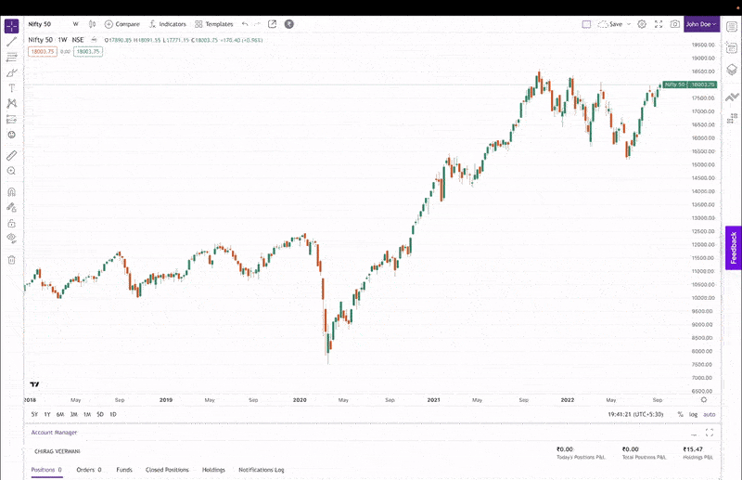Open the emoji icons tool
This screenshot has height=480, width=742.
(12, 135)
